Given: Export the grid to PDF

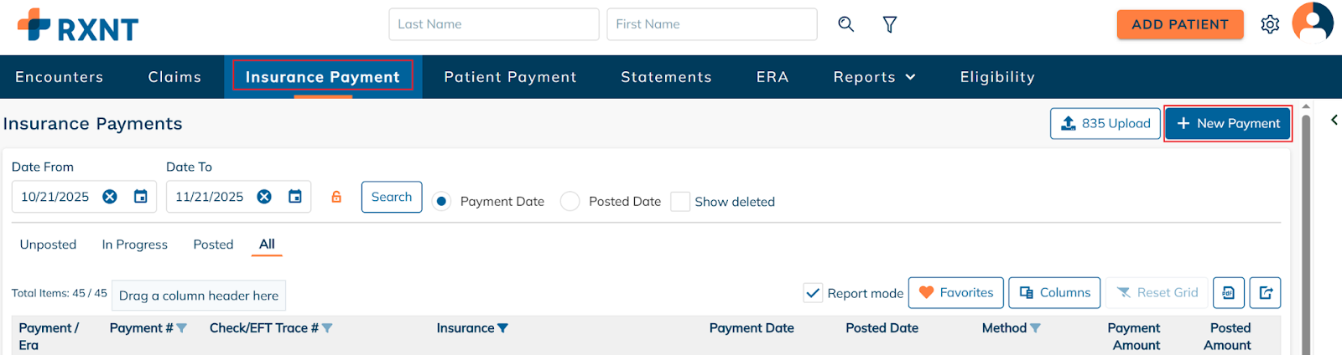Looking at the screenshot, I should coord(1228,293).
